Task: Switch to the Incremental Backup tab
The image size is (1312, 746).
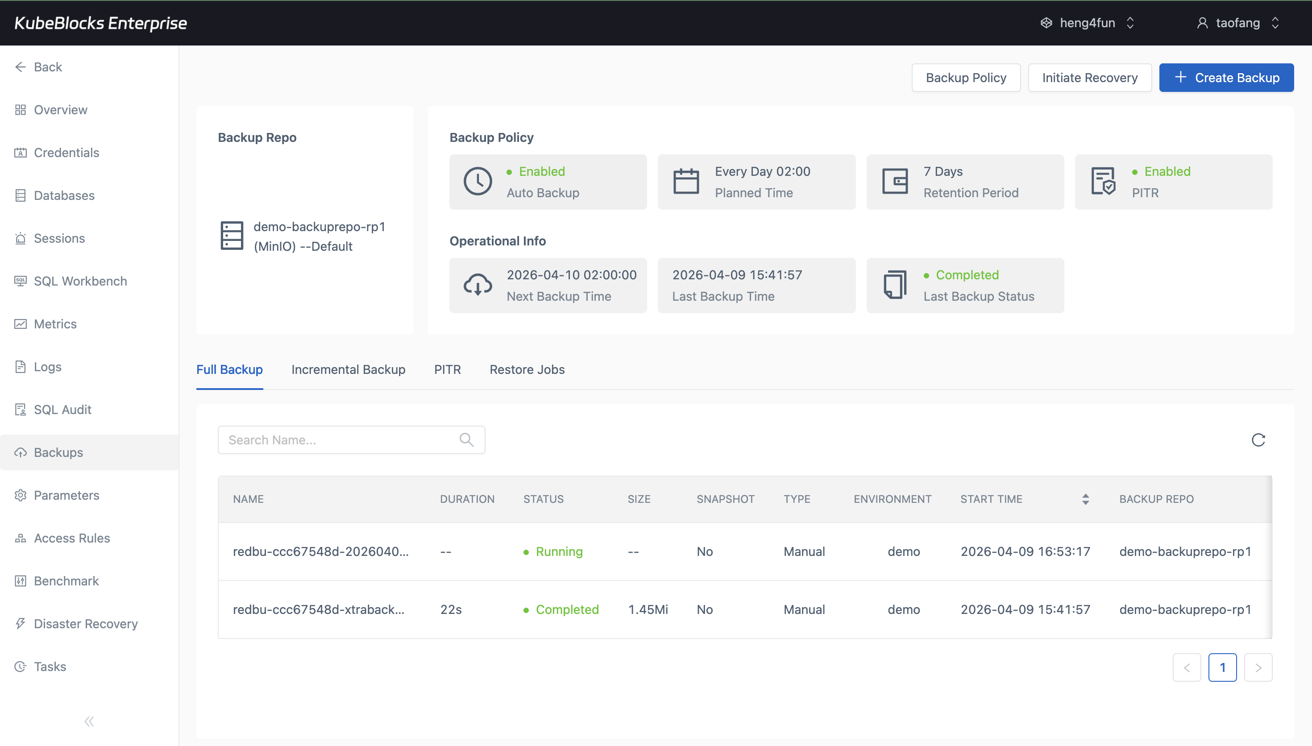Action: pos(348,369)
